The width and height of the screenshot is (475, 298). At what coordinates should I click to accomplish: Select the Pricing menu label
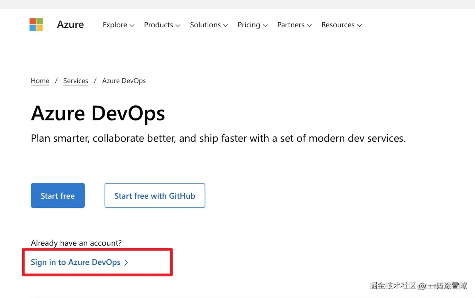coord(249,25)
